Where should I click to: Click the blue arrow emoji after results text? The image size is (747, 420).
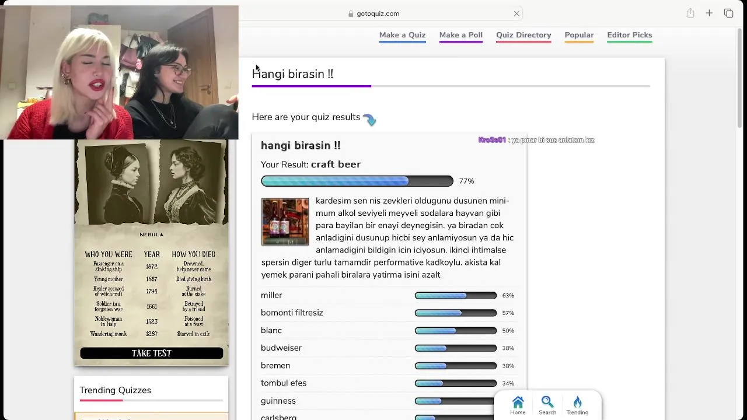tap(369, 119)
